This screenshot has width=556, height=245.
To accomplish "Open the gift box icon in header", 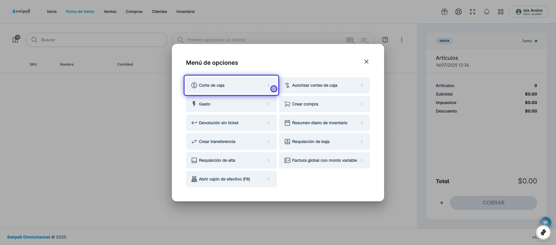I will (444, 12).
